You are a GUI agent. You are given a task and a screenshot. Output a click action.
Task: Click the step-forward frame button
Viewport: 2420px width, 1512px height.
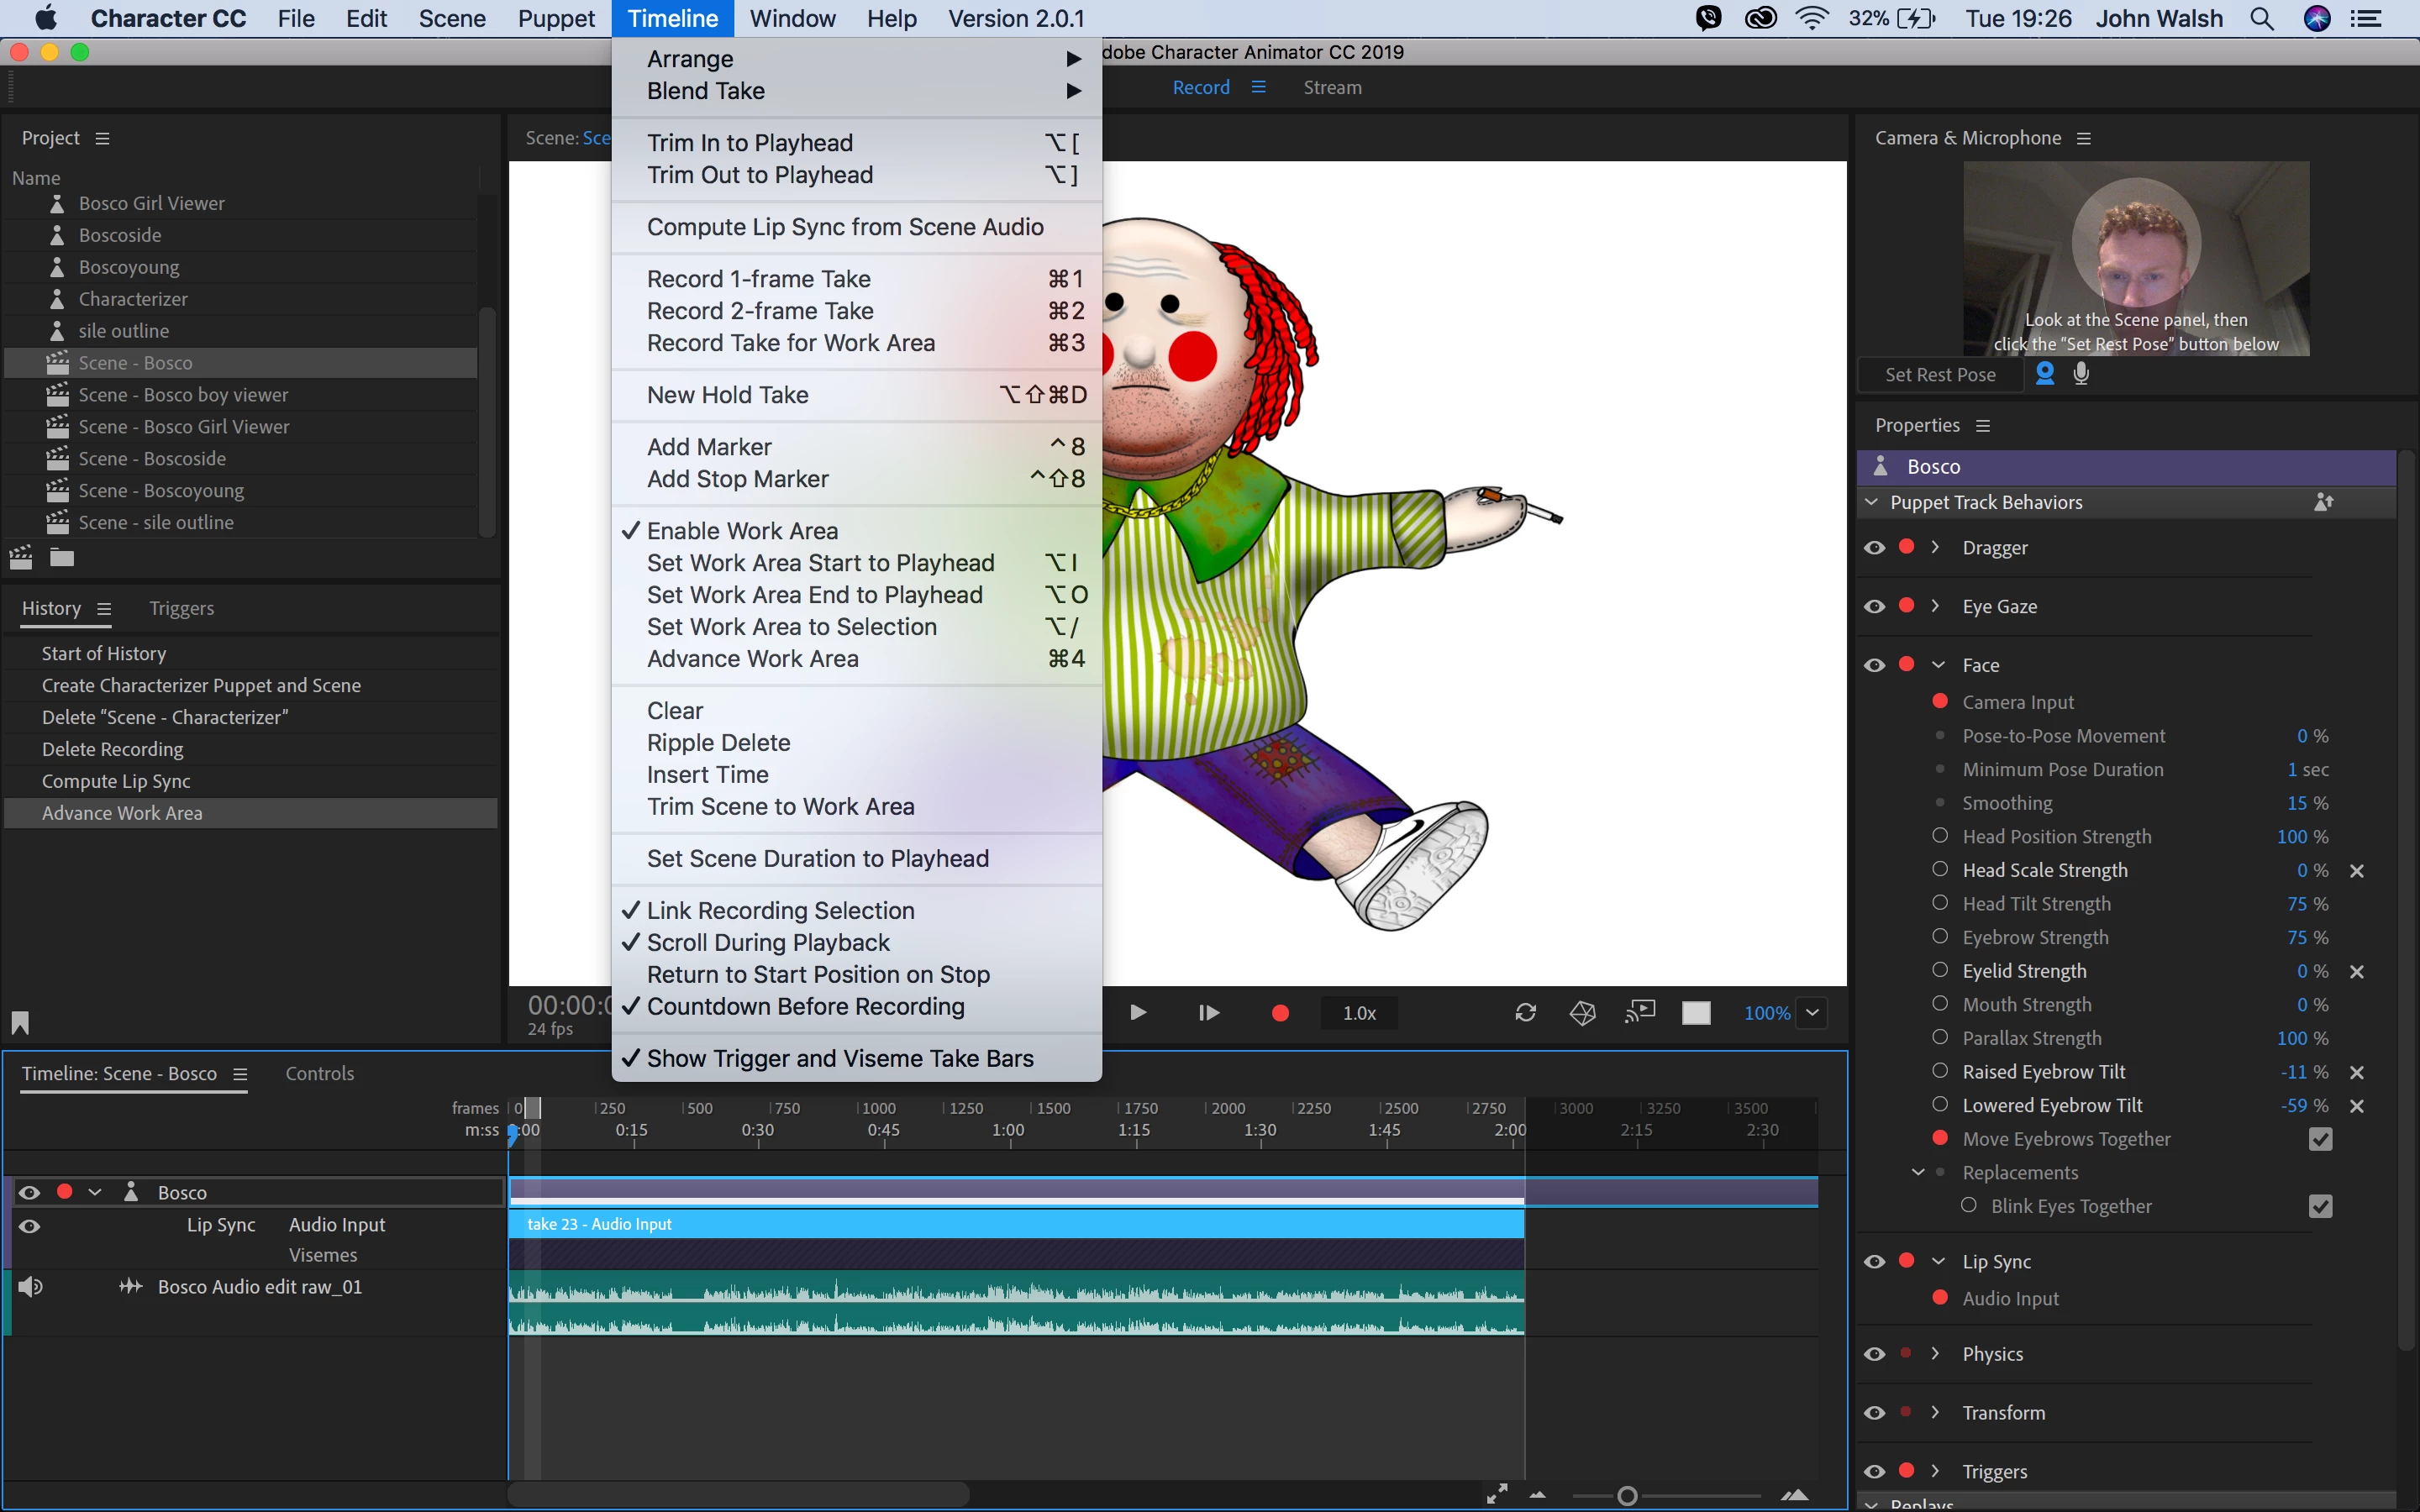pyautogui.click(x=1208, y=1013)
